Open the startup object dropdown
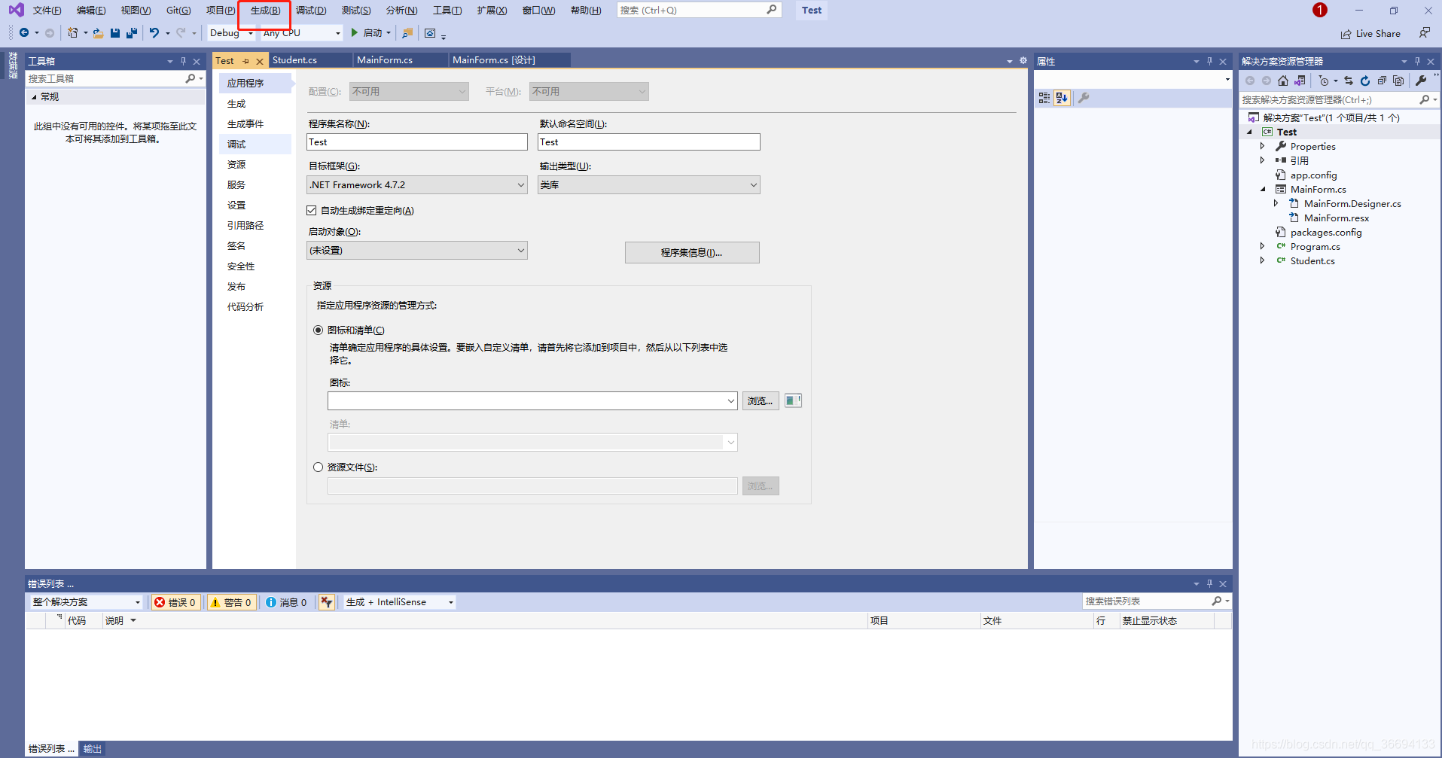This screenshot has height=758, width=1442. [x=417, y=251]
